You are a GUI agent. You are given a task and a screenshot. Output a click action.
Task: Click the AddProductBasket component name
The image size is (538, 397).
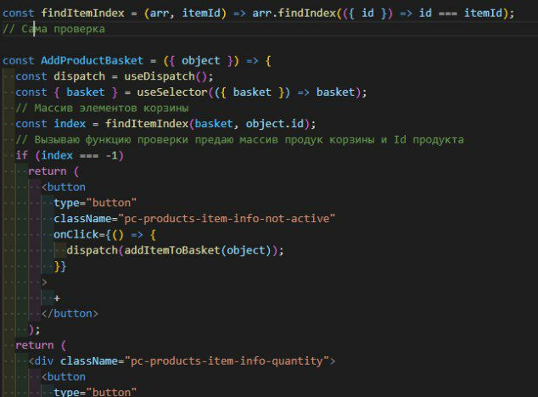tap(92, 60)
